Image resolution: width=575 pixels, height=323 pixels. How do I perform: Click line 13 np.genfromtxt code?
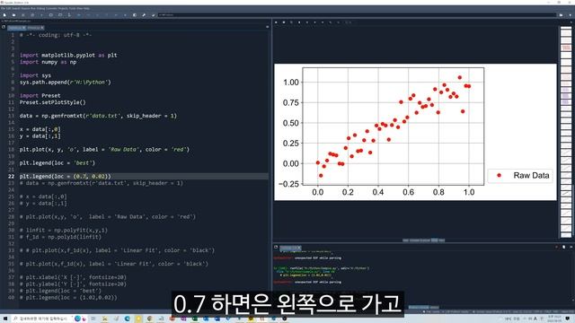coord(98,116)
